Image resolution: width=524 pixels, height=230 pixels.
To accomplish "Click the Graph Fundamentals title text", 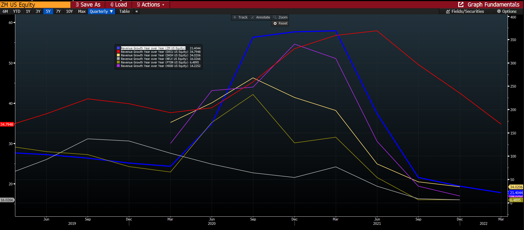I will pos(493,5).
